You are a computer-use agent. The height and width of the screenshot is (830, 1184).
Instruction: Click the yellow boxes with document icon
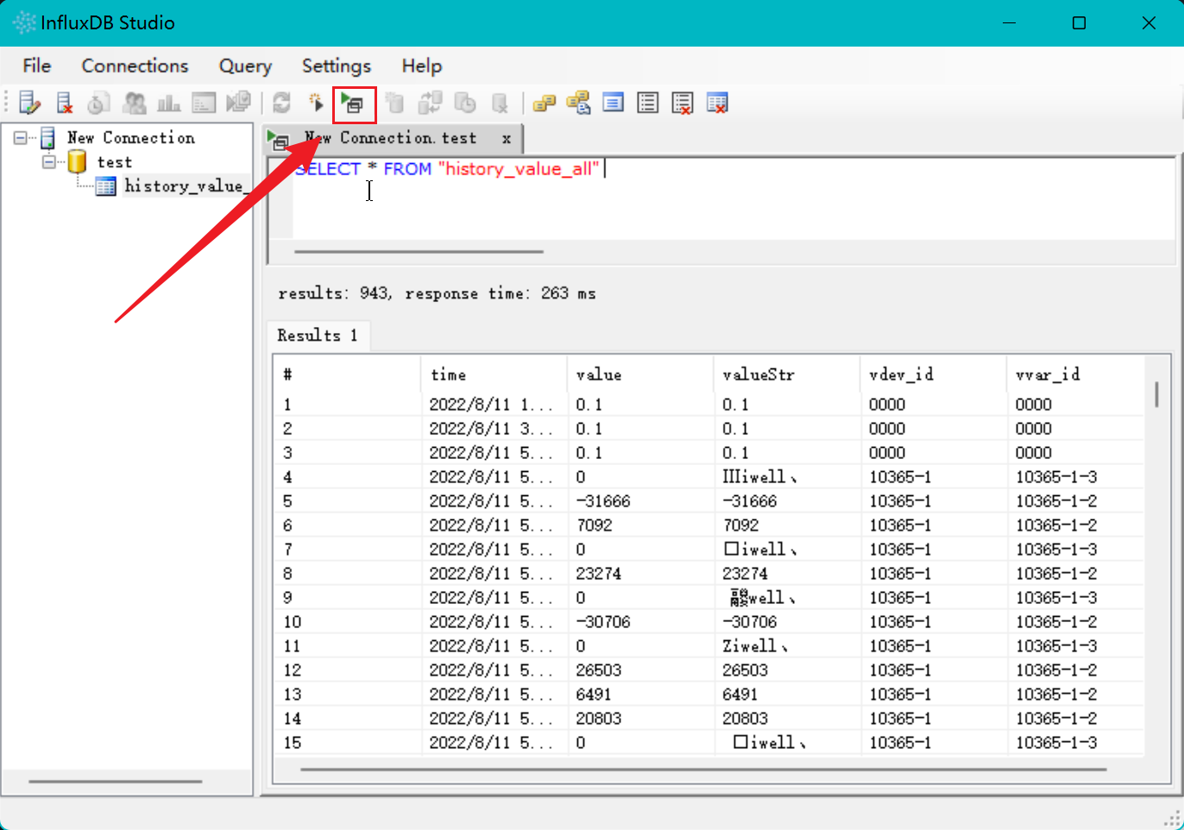[x=578, y=103]
